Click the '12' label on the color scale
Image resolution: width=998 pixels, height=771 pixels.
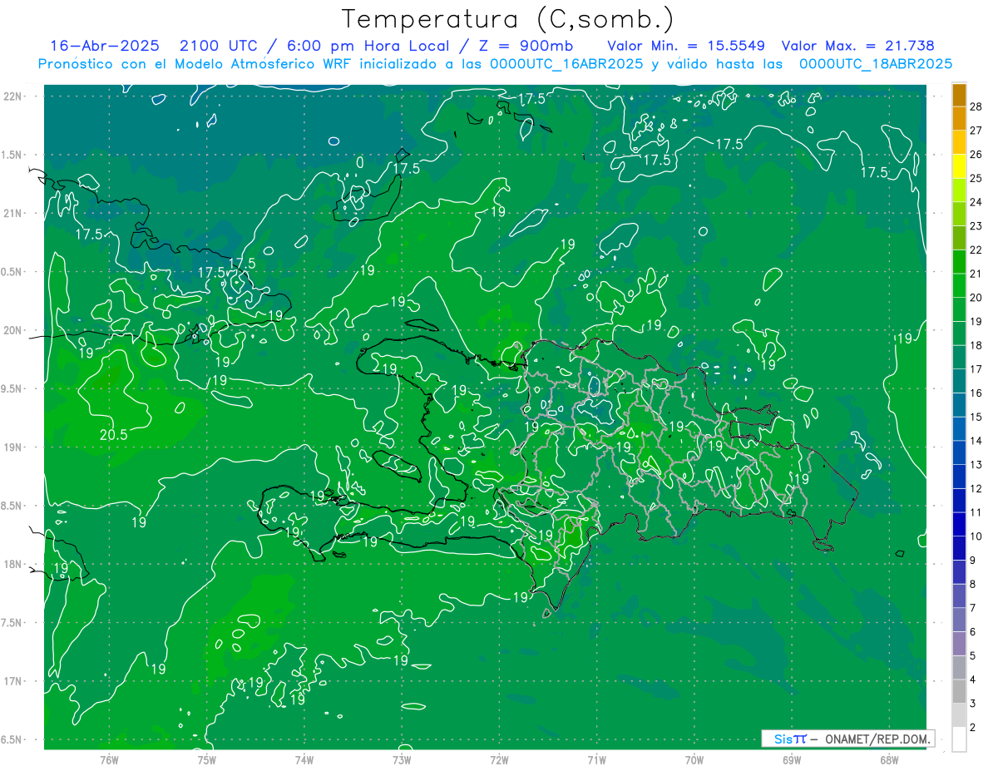[976, 488]
